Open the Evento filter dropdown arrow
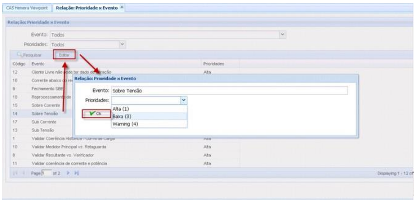 (283, 35)
